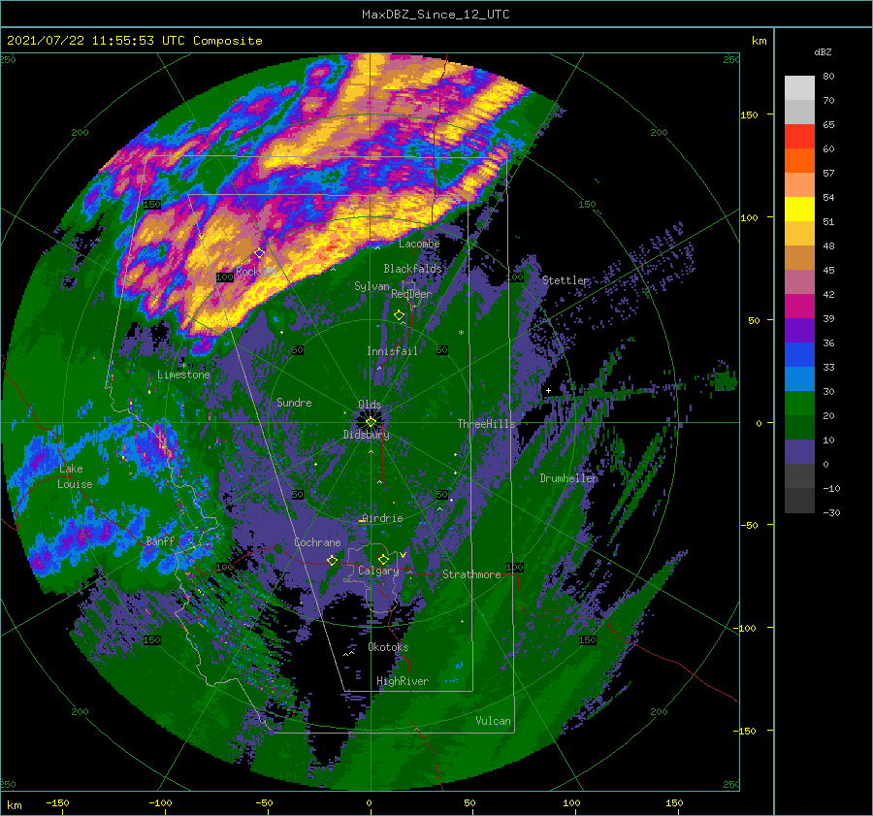Click the Okotoks city label

[x=388, y=647]
